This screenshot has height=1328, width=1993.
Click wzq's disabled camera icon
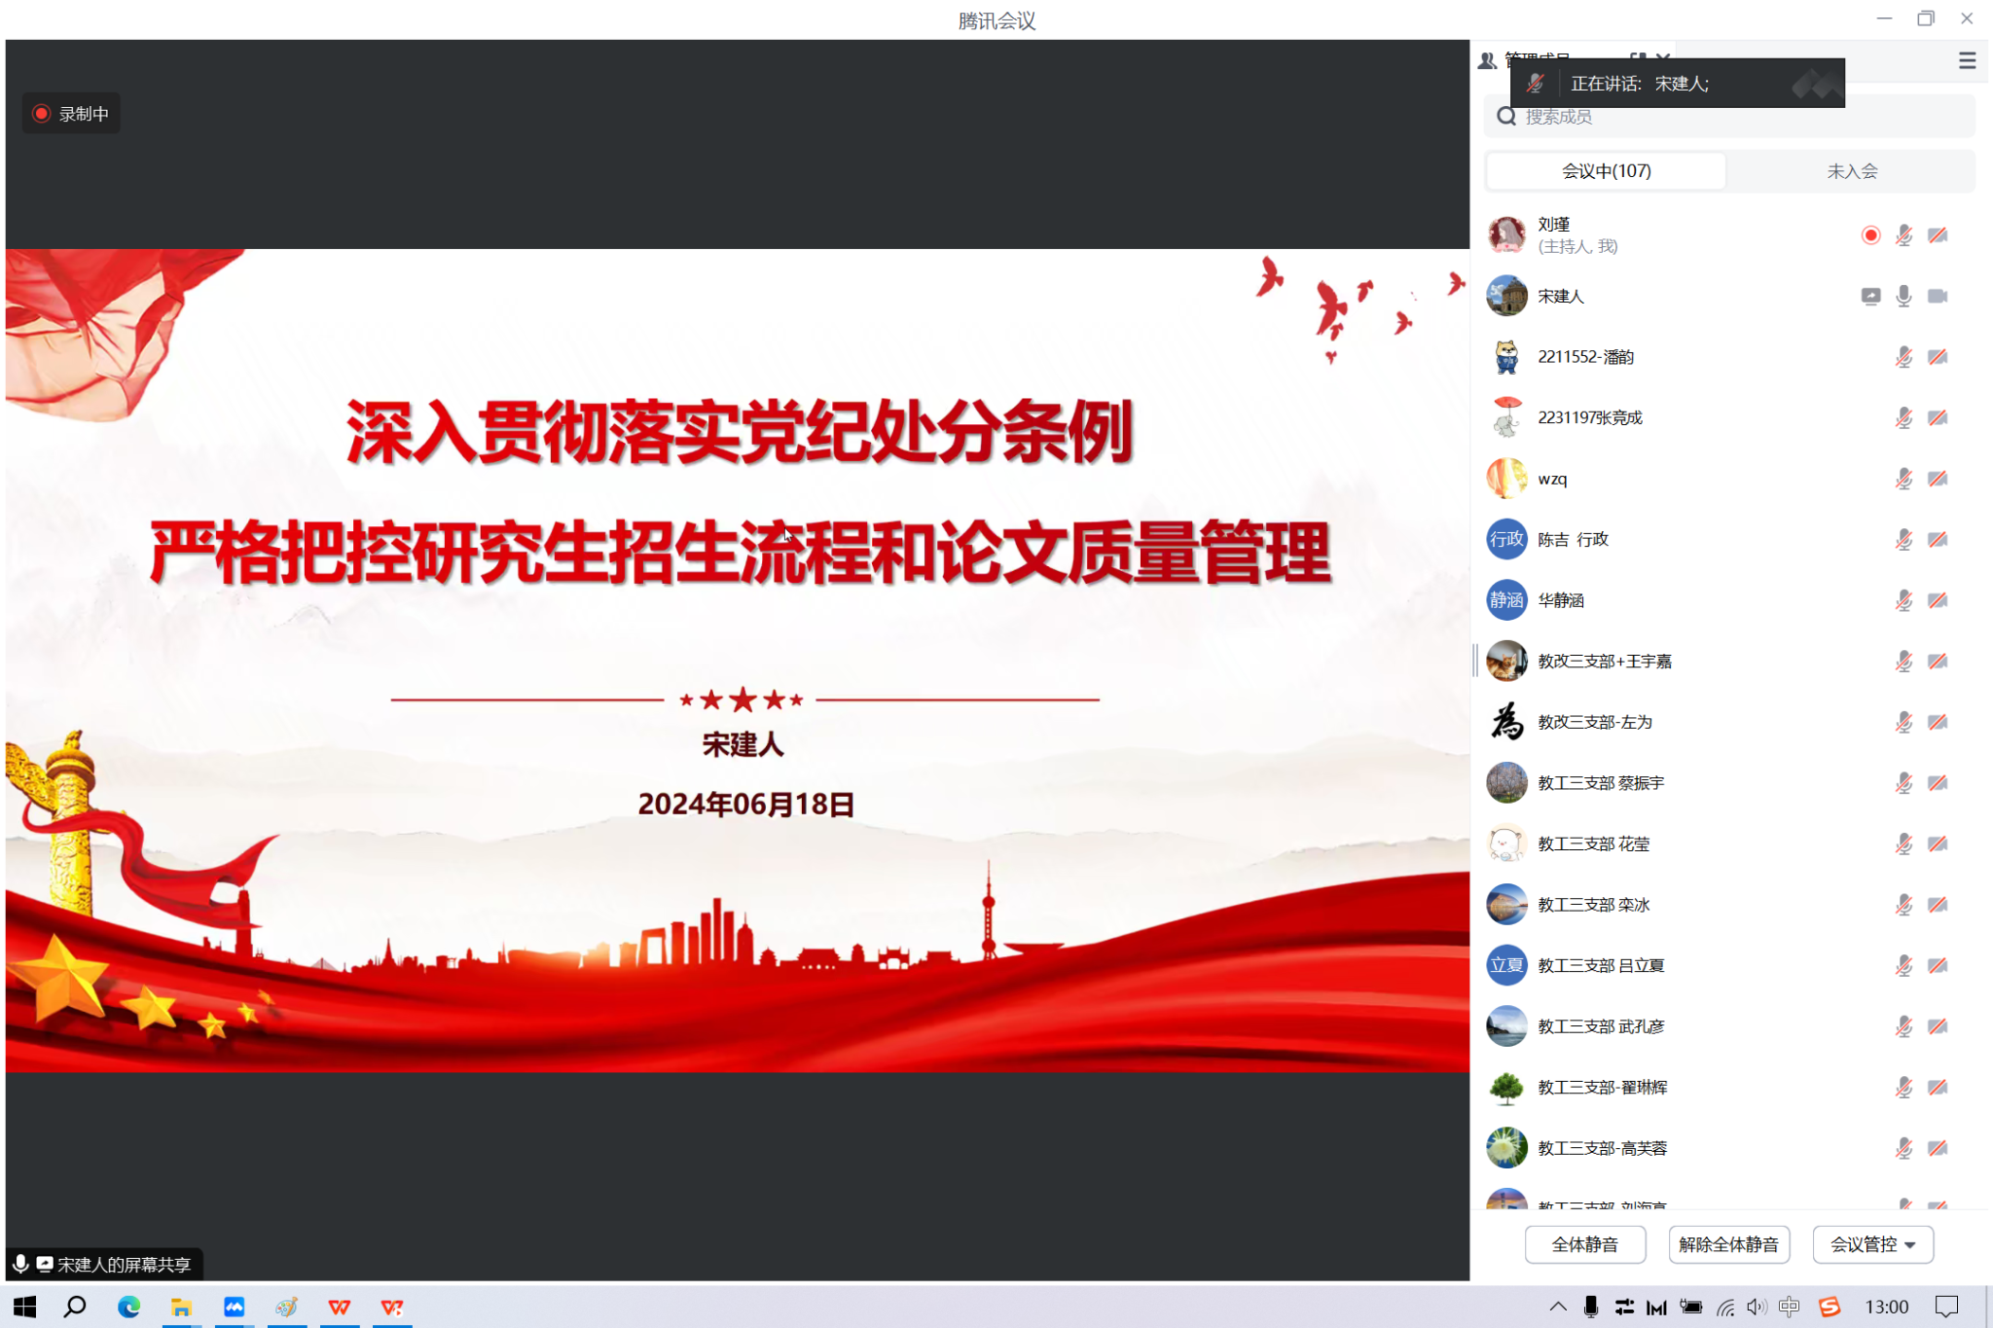pos(1938,479)
